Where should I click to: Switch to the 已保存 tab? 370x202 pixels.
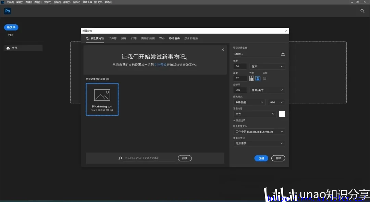point(113,38)
